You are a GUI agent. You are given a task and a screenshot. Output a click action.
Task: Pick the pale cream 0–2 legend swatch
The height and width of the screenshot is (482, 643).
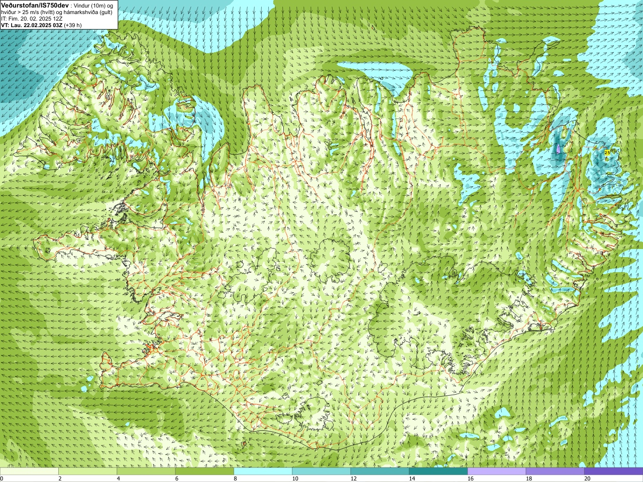tap(29, 471)
